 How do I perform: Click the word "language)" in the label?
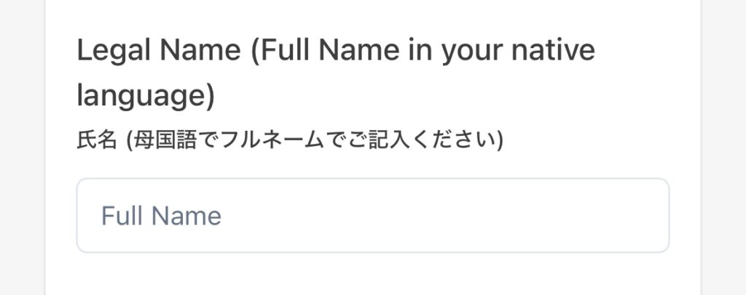tap(146, 96)
